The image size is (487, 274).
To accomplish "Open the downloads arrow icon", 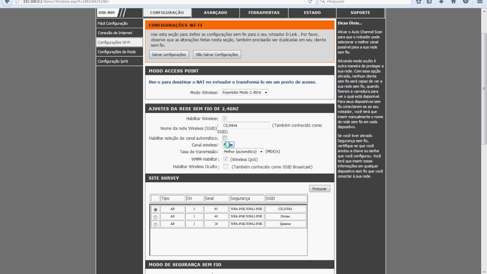I will click(x=441, y=2).
